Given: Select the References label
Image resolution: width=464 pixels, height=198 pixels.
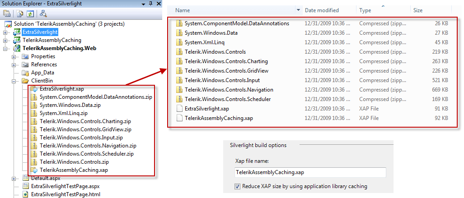Looking at the screenshot, I should [x=44, y=64].
